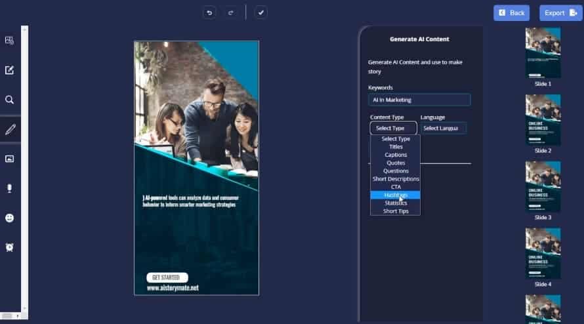Open the smiley emoji icon
This screenshot has height=324, width=584.
tap(10, 218)
